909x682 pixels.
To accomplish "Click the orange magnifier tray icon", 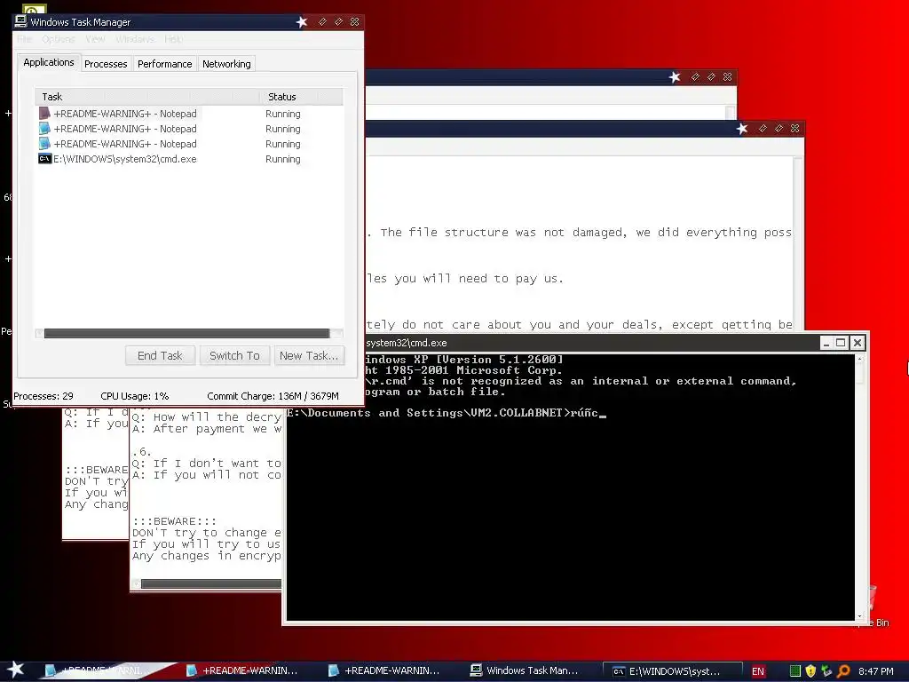I will (843, 671).
